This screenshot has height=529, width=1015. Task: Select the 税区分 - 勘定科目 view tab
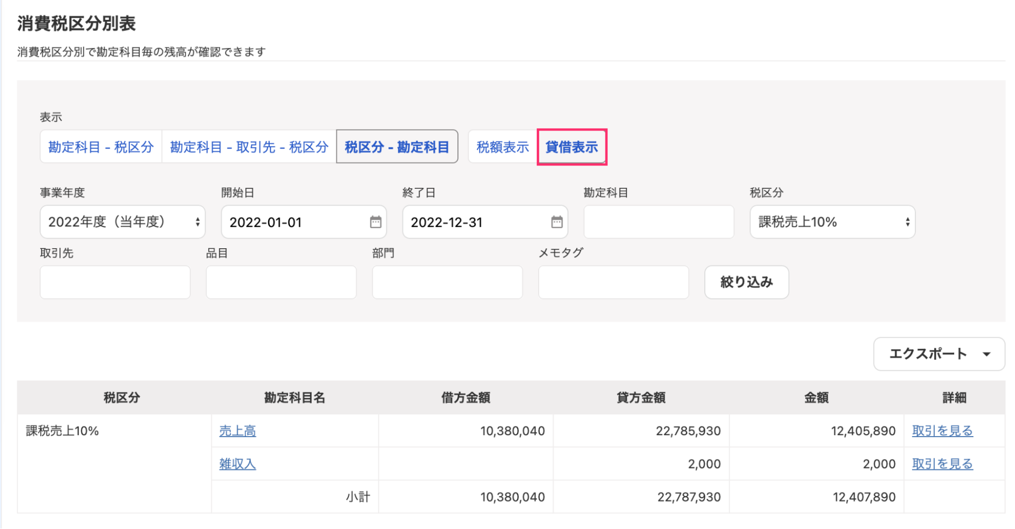(x=397, y=147)
